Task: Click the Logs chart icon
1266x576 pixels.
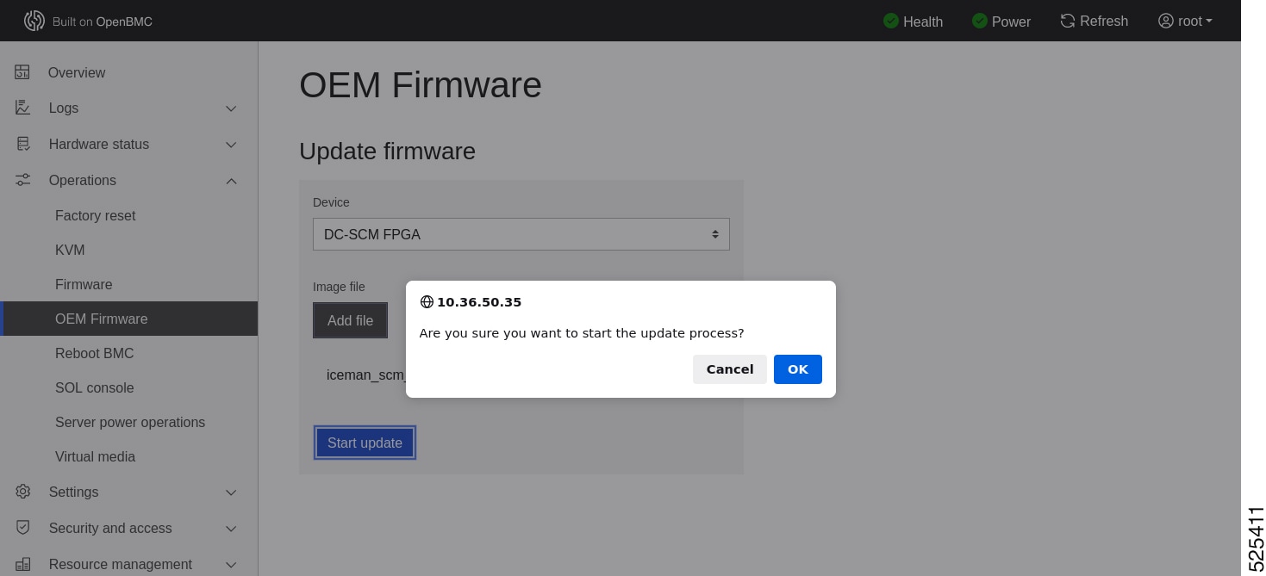Action: click(22, 108)
